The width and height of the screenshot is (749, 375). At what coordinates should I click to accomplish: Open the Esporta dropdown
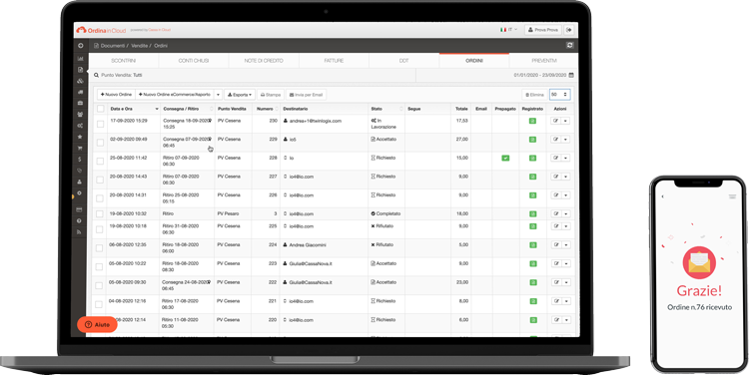[240, 95]
